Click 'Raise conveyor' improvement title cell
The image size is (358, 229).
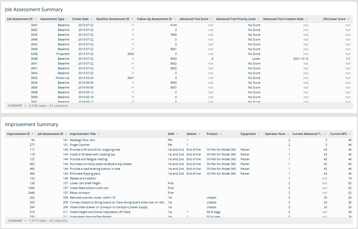pyautogui.click(x=80, y=193)
